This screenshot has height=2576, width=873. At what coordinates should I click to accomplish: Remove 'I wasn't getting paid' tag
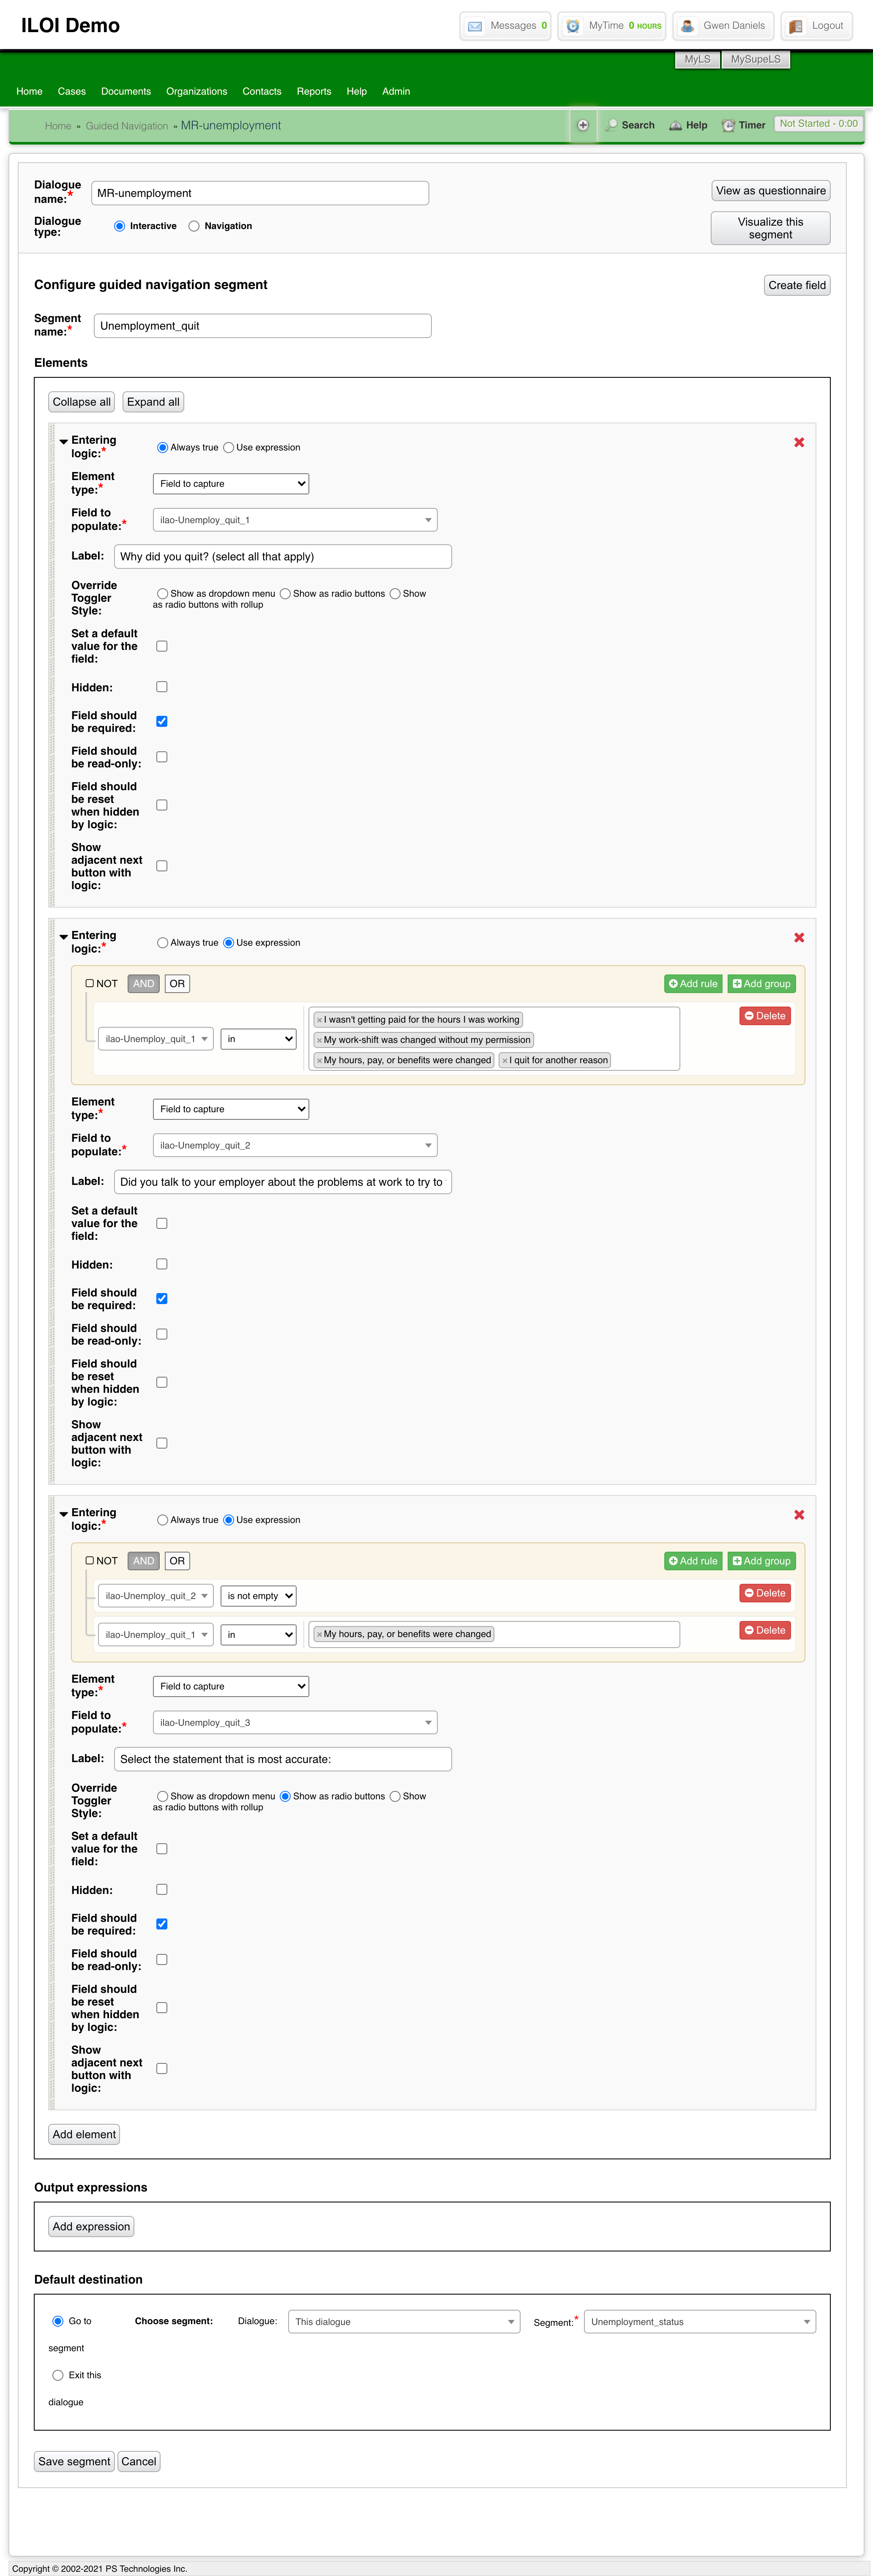tap(319, 1020)
